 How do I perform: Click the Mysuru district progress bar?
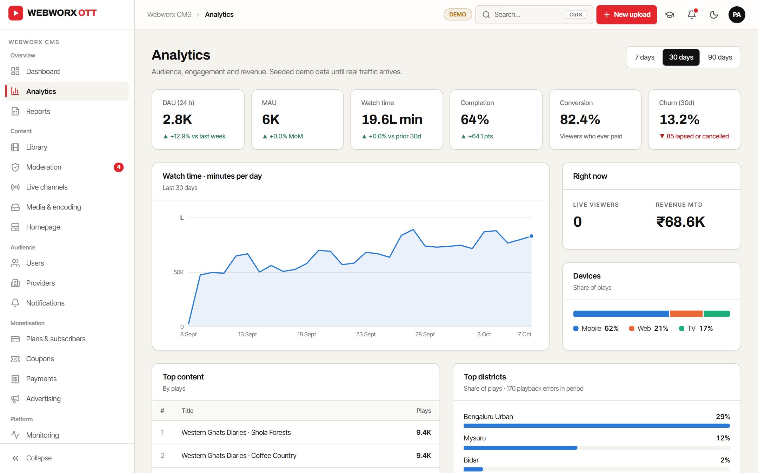coord(597,448)
